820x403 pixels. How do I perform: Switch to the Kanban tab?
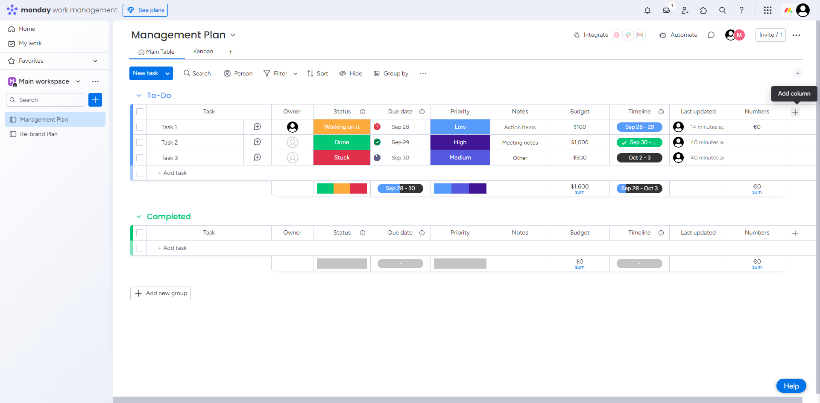click(203, 52)
